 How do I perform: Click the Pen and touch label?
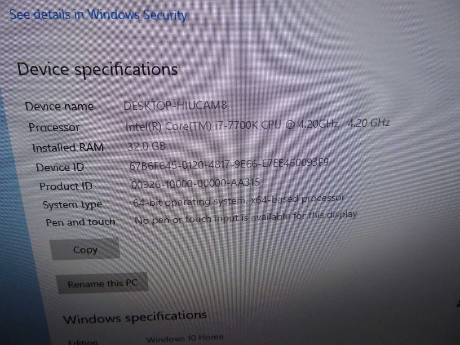click(80, 222)
